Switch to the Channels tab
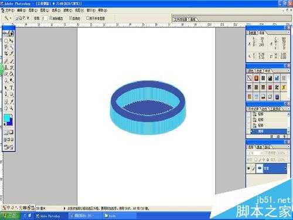 pos(259,147)
